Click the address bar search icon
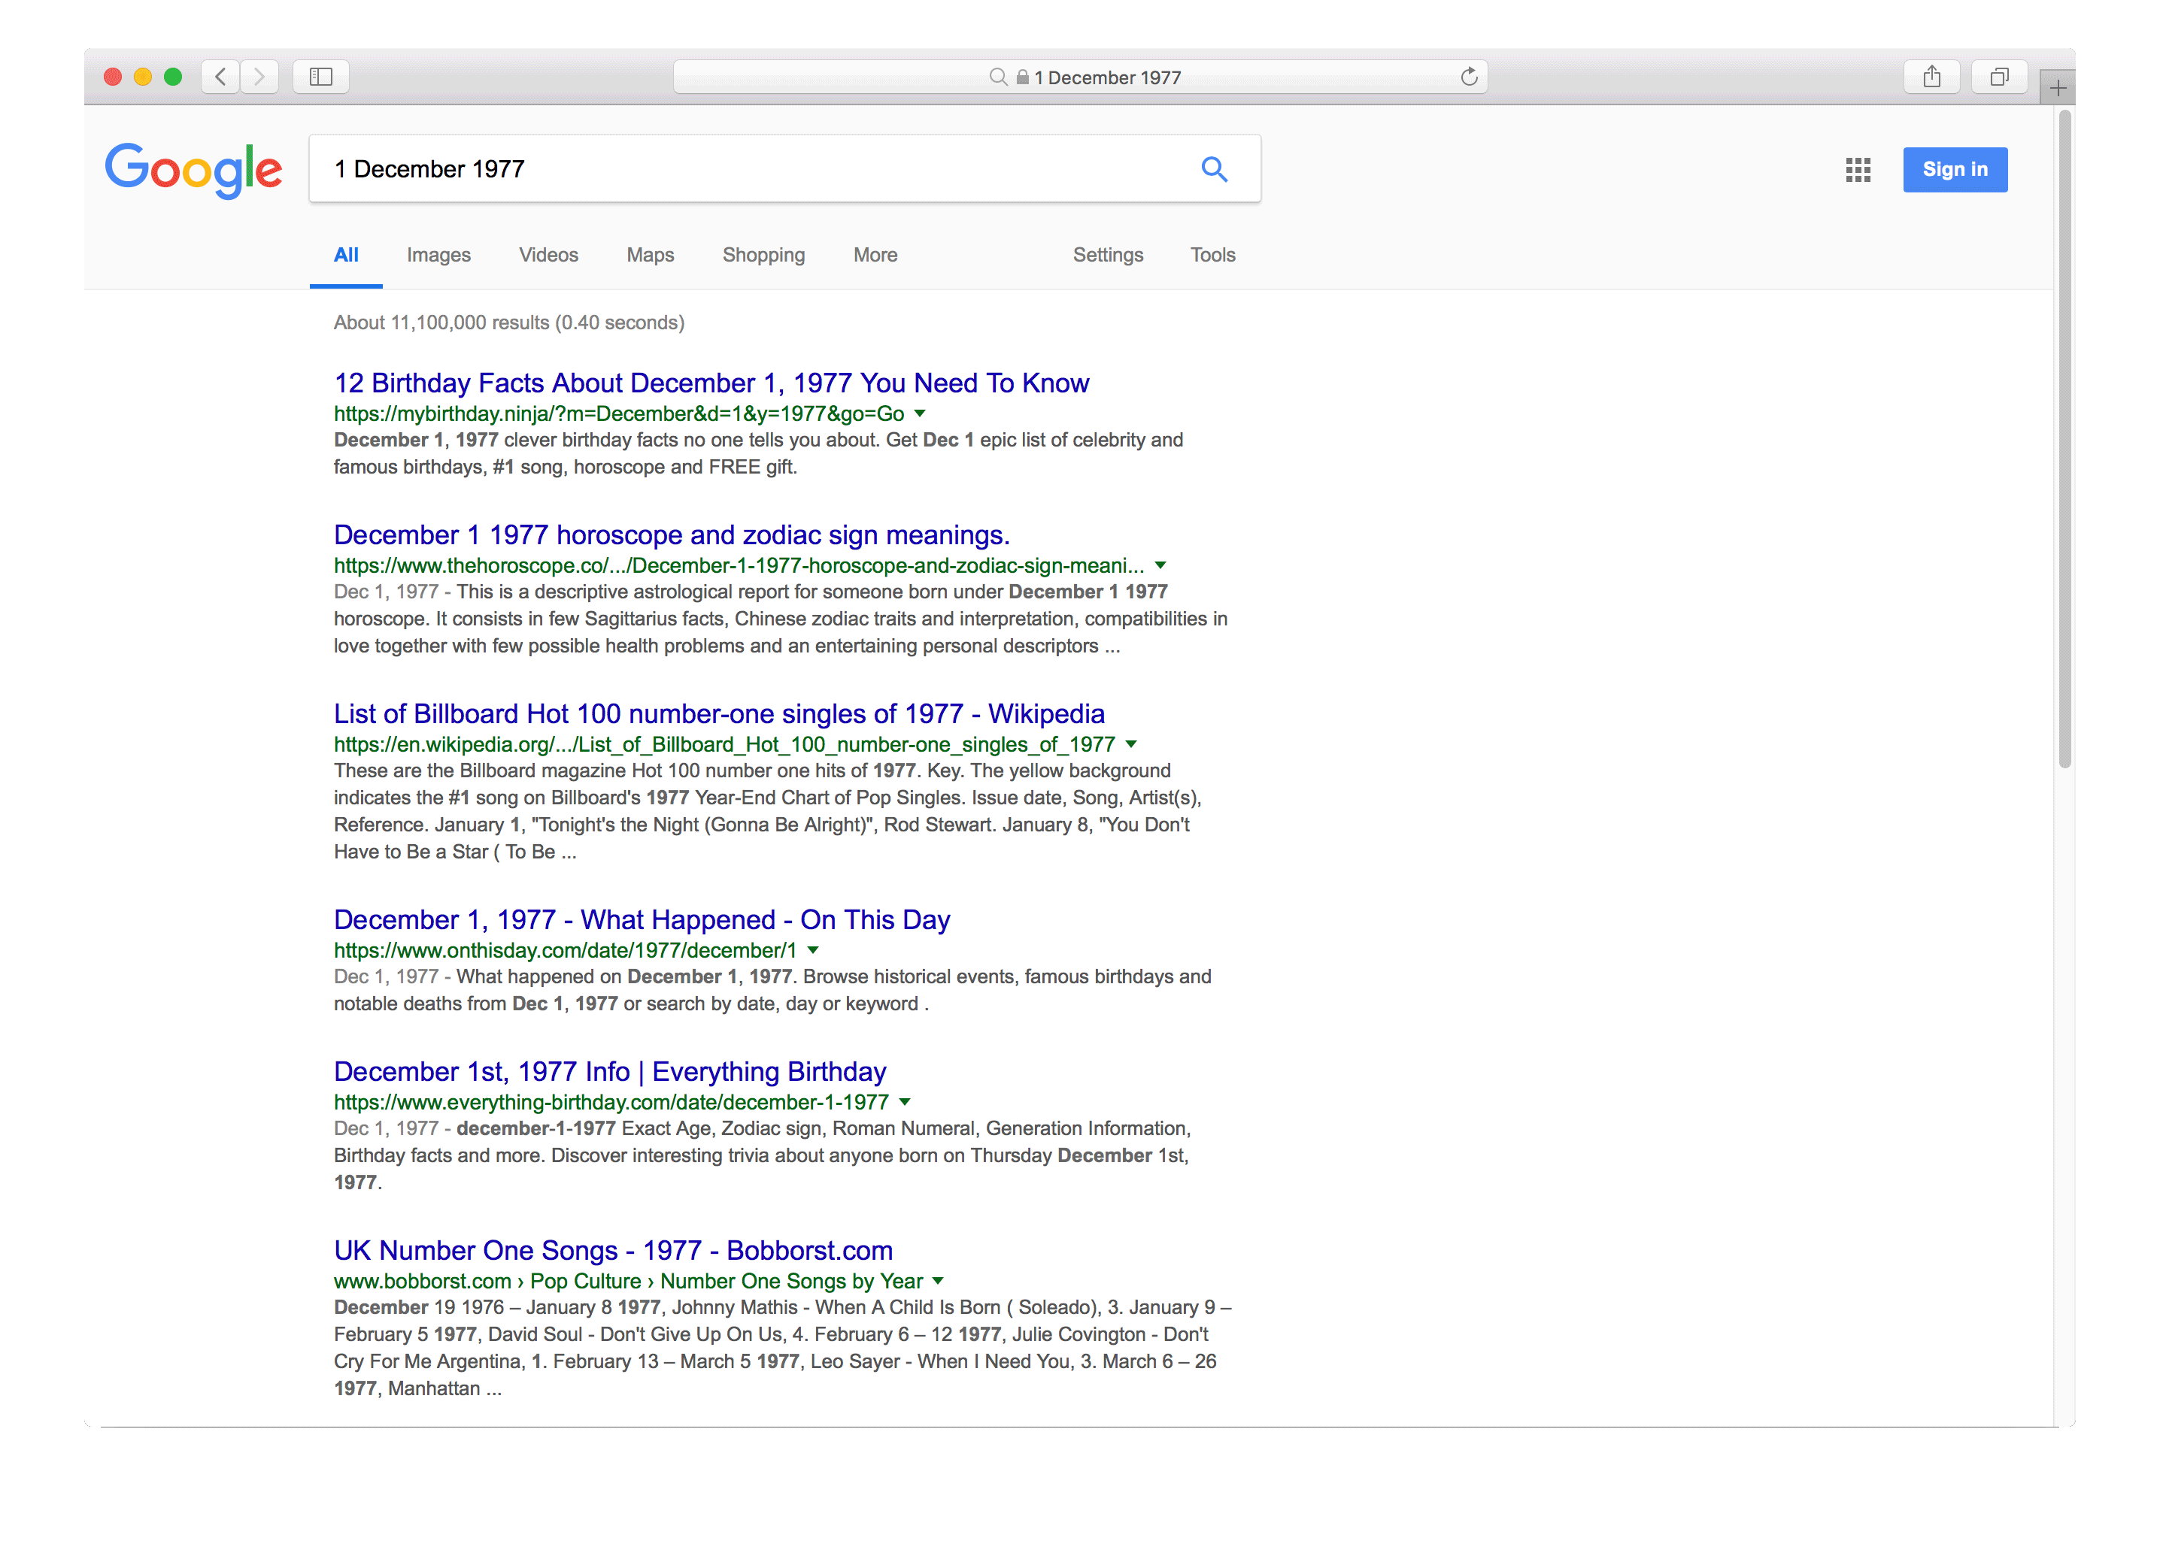The image size is (2160, 1547). point(997,77)
